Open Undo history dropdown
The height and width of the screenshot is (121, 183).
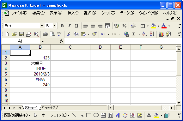[x=108, y=34]
